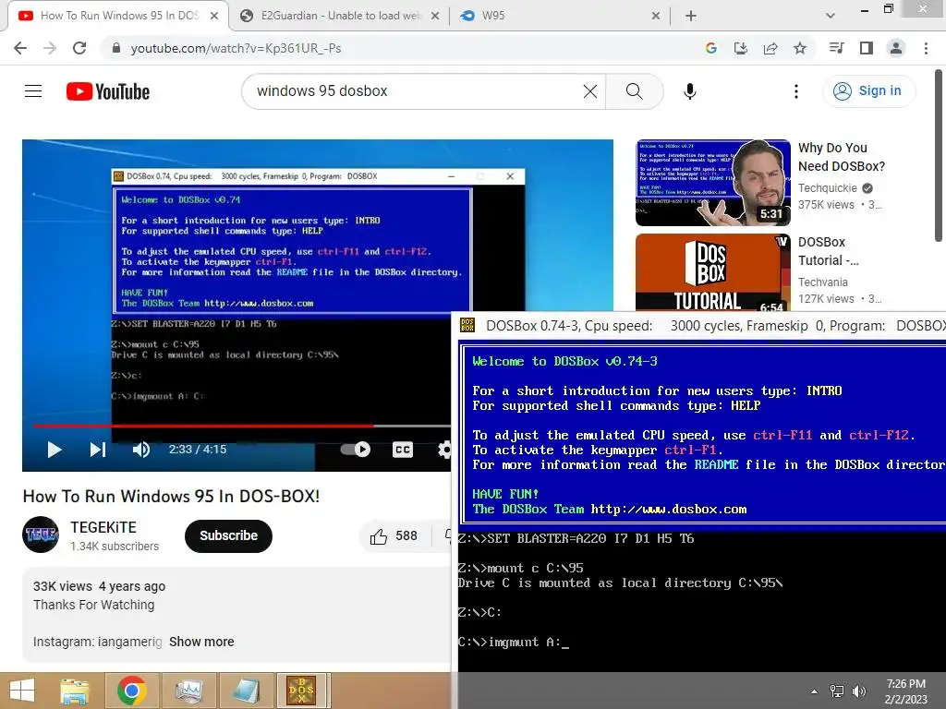Toggle closed captions in player
The image size is (946, 709).
[x=403, y=450]
